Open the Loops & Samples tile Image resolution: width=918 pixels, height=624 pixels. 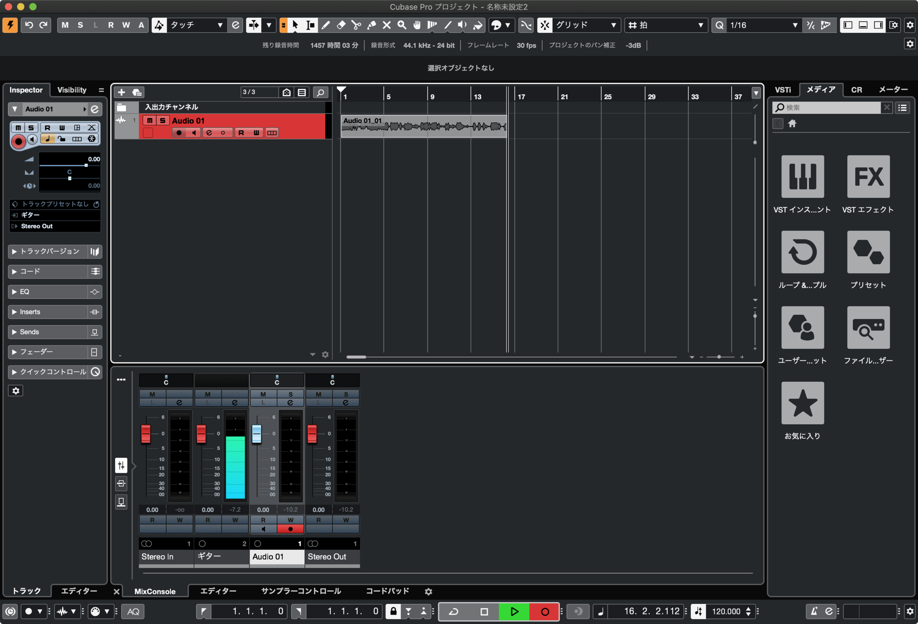click(802, 252)
